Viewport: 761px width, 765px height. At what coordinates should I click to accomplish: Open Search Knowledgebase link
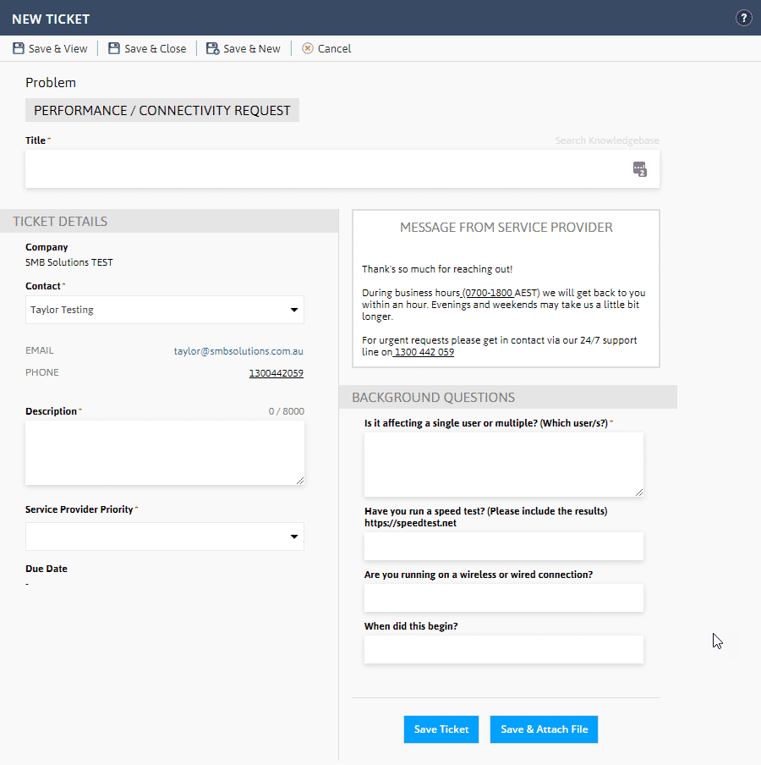(607, 140)
